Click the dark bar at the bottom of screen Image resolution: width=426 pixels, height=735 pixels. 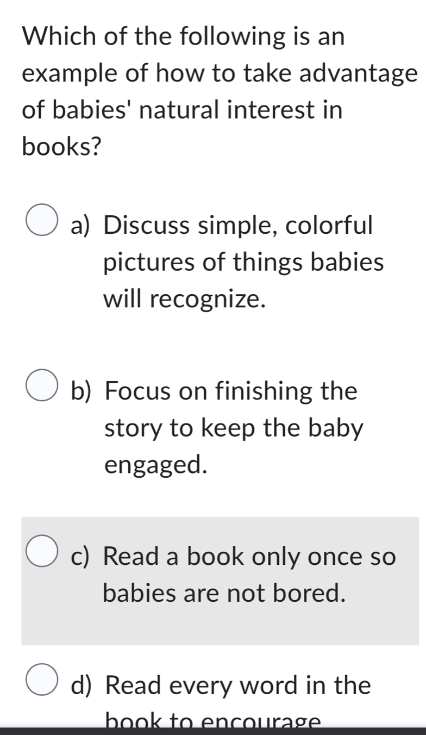click(213, 731)
